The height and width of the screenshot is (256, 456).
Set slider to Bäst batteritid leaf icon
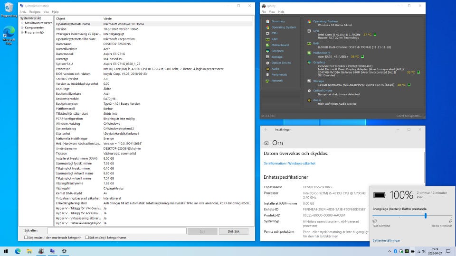pos(375,221)
